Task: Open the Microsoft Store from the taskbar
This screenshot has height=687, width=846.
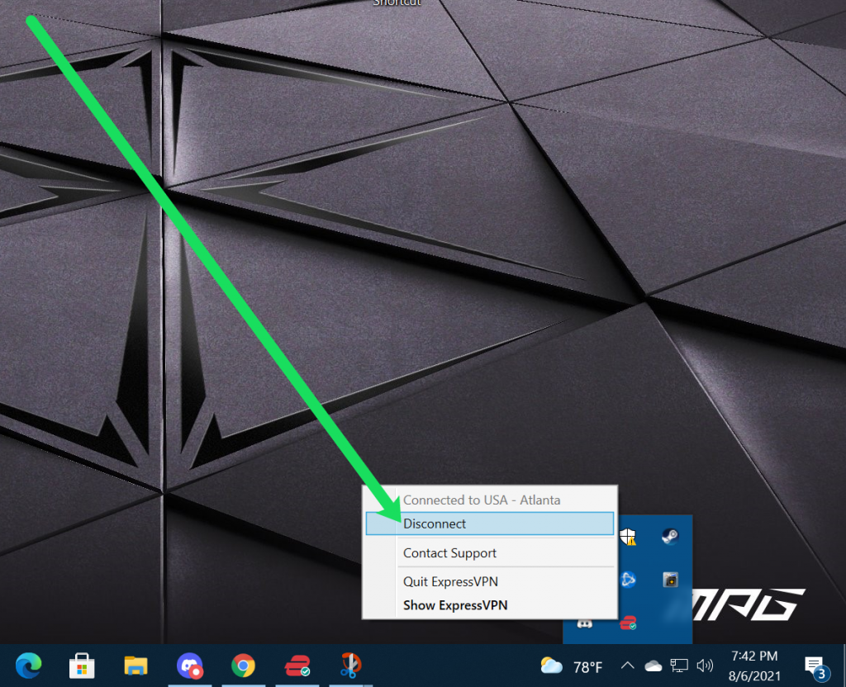Action: (82, 666)
